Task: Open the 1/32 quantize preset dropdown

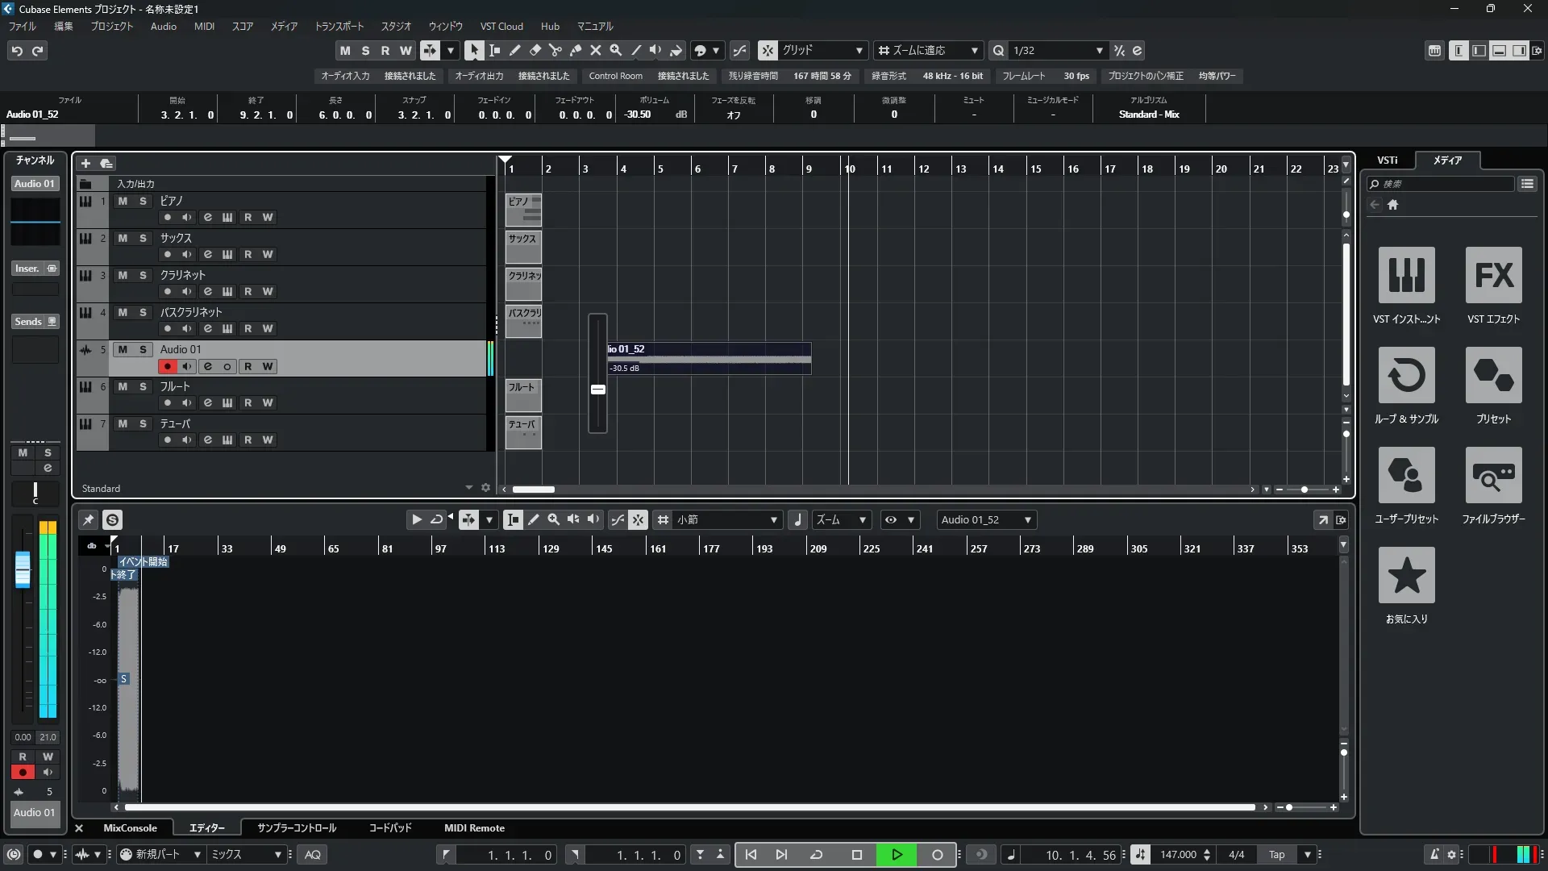Action: pos(1099,50)
